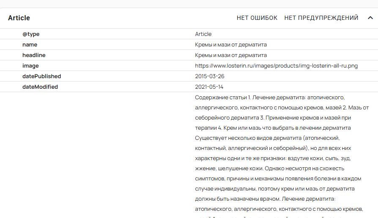Screen dimensions: 378x218
Task: Click line starting with себорейного дерматита 3
Action: (x=273, y=117)
